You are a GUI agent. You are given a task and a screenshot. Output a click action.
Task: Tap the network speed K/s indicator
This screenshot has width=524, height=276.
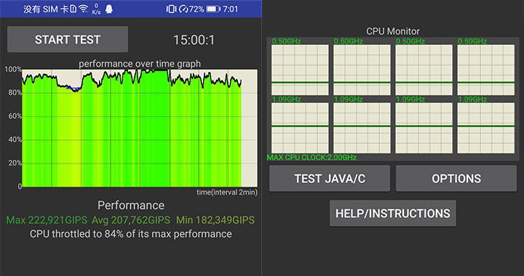[96, 9]
